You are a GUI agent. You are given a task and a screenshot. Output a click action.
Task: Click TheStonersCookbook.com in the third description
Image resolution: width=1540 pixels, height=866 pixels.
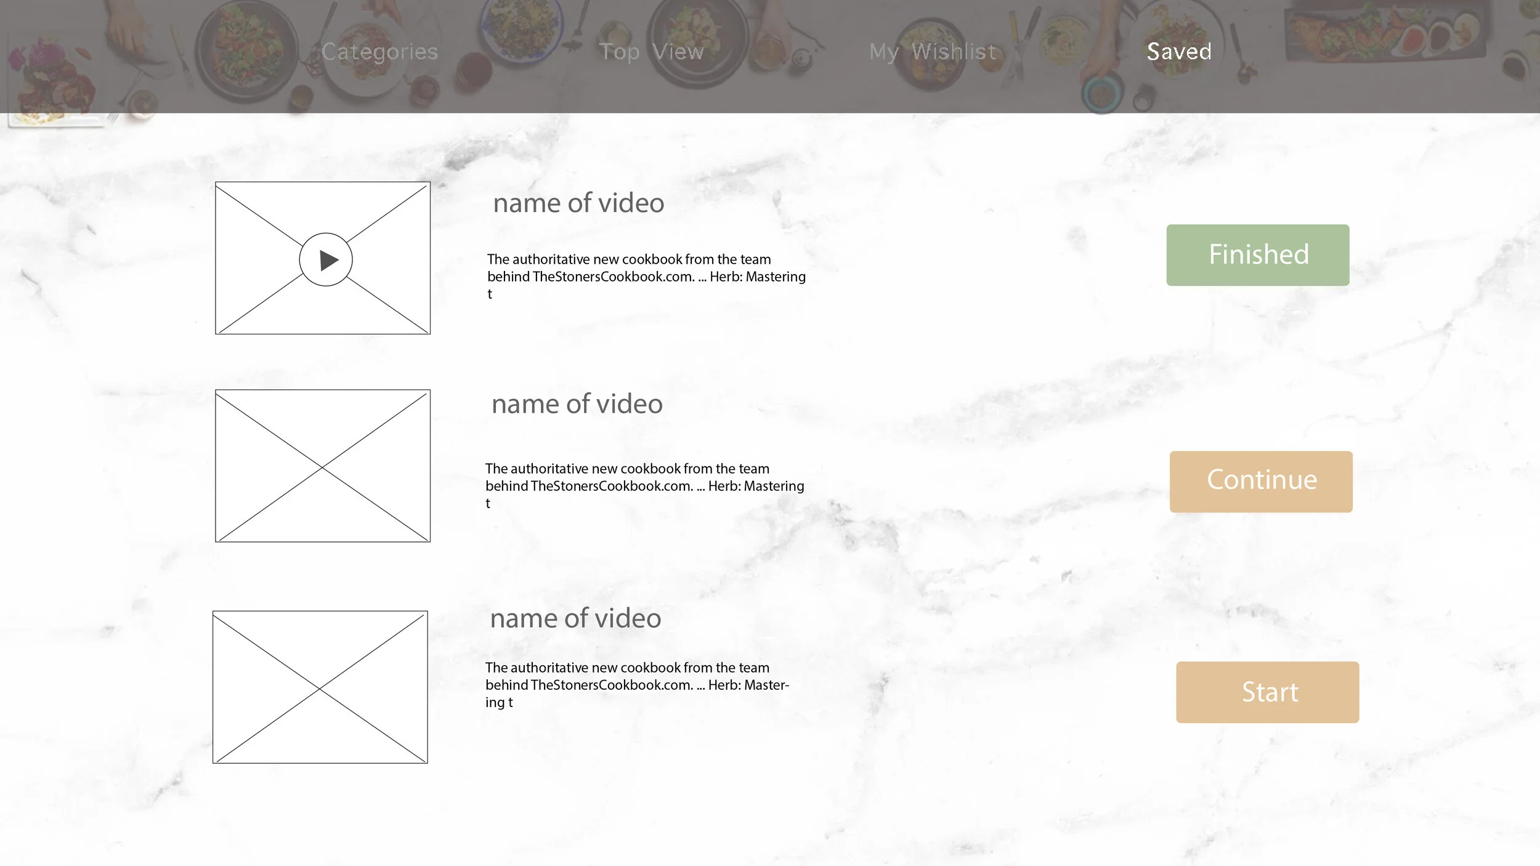tap(612, 685)
